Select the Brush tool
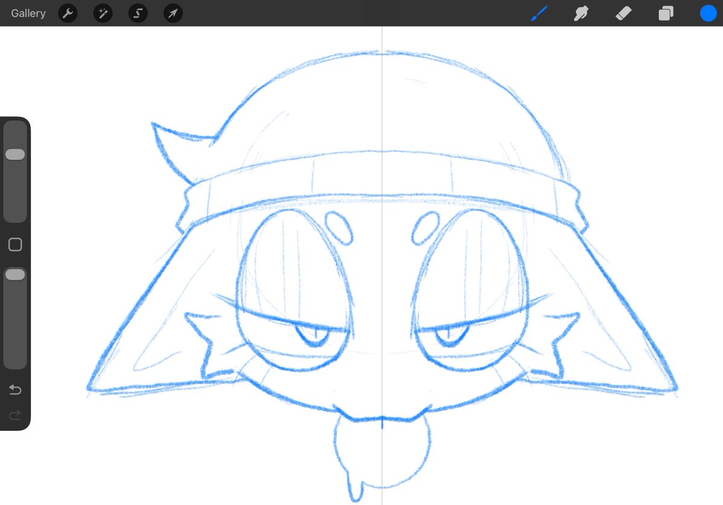Screen dimensions: 723x505 pyautogui.click(x=538, y=13)
